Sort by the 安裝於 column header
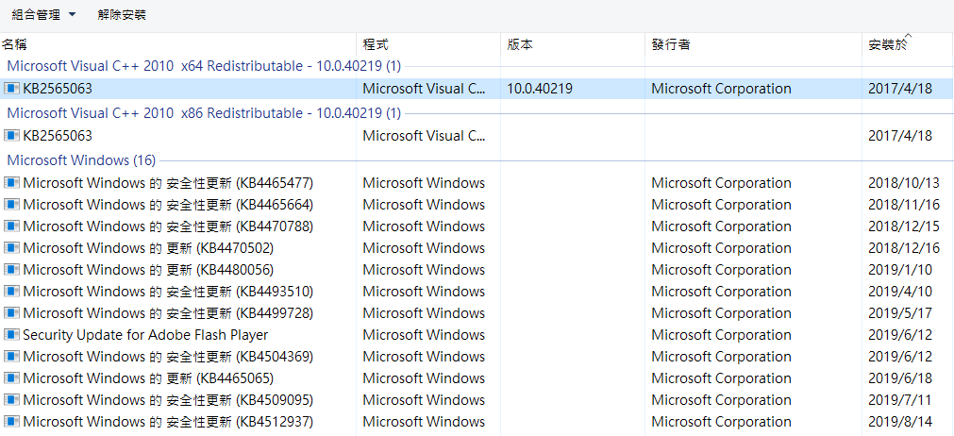The height and width of the screenshot is (436, 954). click(888, 45)
